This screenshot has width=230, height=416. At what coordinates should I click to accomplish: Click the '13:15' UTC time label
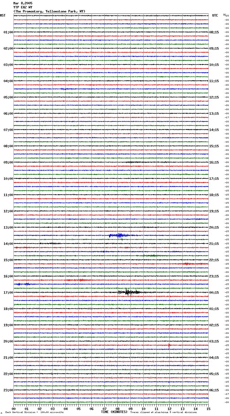(x=214, y=114)
